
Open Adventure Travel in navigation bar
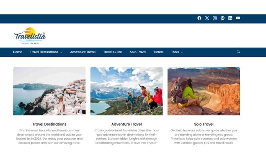tap(83, 52)
